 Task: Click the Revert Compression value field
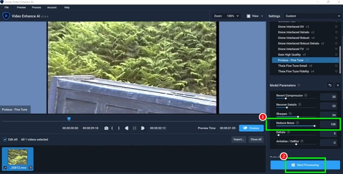tap(328, 97)
